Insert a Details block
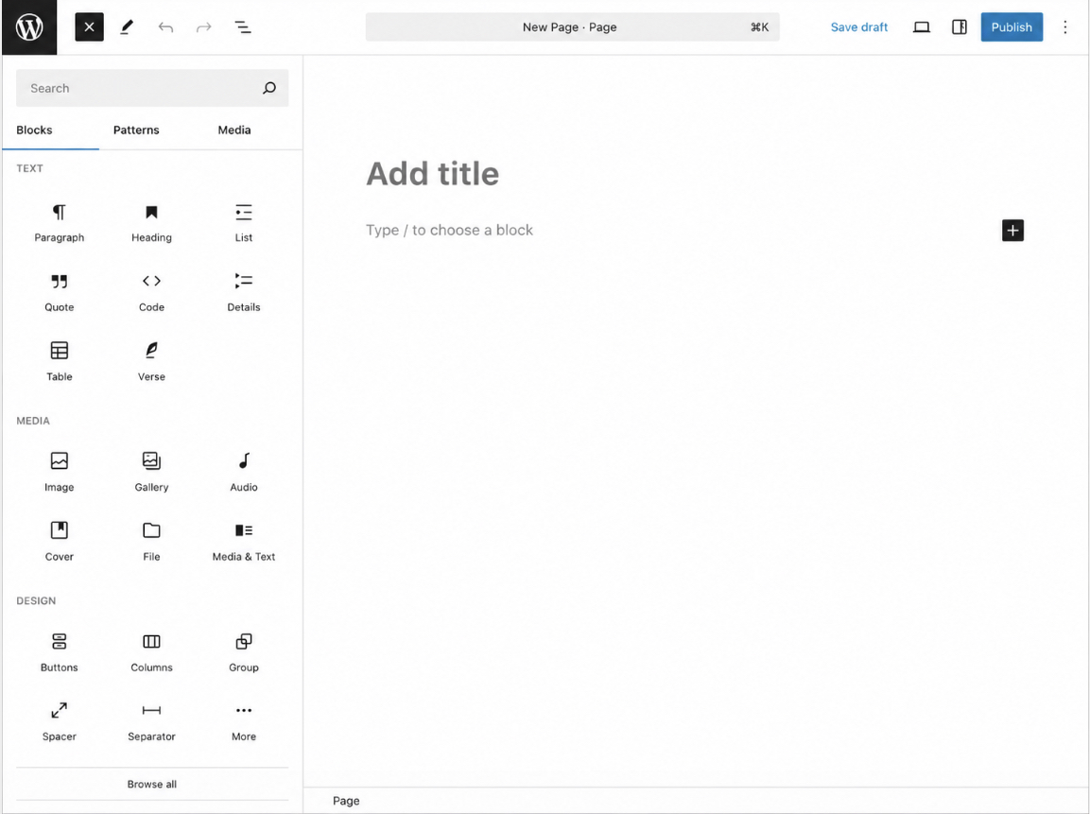1090x814 pixels. coord(243,293)
